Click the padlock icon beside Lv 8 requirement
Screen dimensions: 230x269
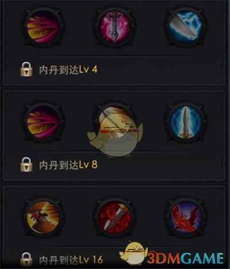point(26,165)
